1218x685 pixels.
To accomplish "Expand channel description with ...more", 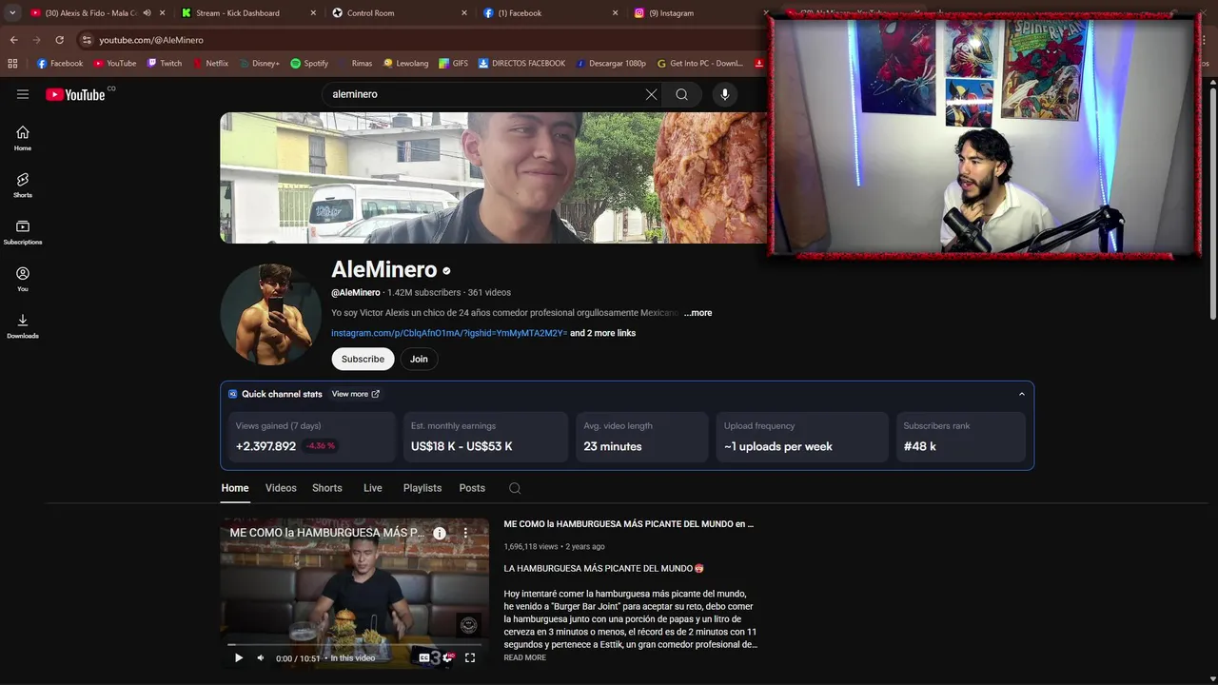I will point(697,313).
